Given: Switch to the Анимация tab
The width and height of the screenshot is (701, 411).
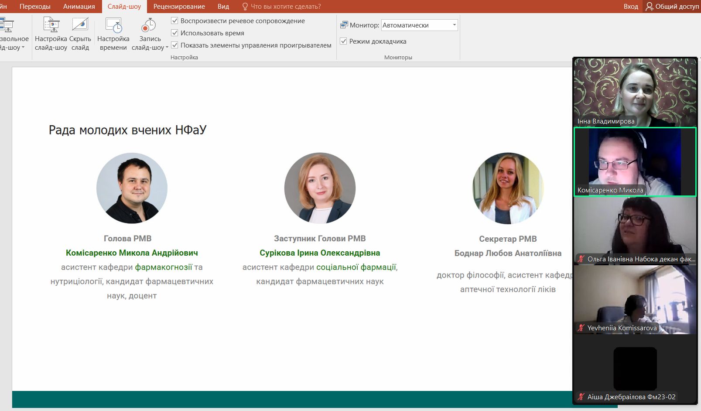Looking at the screenshot, I should [x=79, y=7].
